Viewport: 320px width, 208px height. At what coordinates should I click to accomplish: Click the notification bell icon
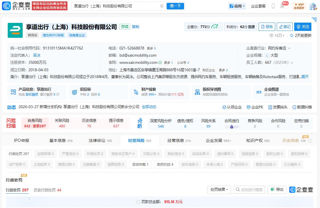tap(282, 6)
